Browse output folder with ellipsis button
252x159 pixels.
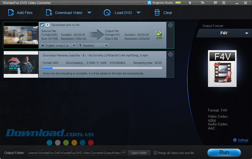pos(124,153)
